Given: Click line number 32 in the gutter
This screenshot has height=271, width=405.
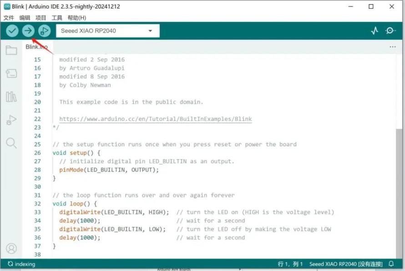Looking at the screenshot, I should 37,204.
